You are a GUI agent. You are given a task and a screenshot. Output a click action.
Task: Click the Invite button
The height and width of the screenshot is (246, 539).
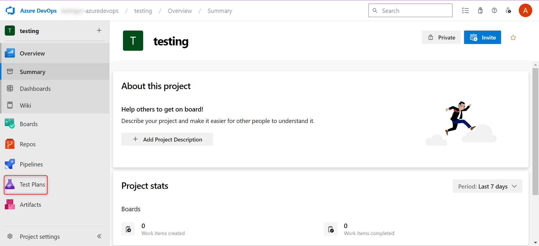point(482,38)
